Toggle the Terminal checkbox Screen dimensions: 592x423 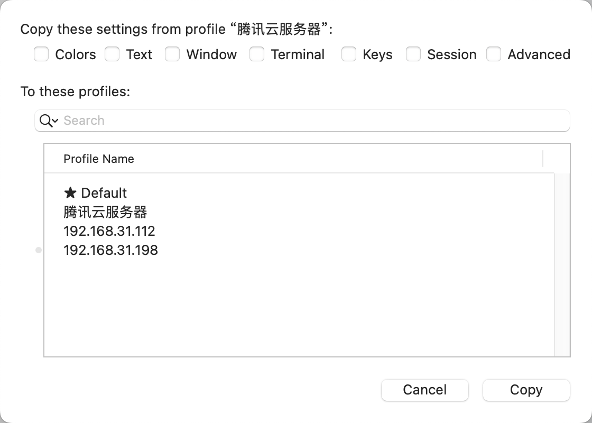257,54
